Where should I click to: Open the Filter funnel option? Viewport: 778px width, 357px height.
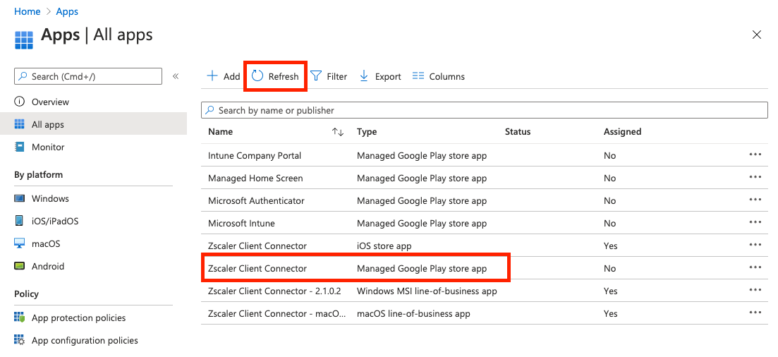tap(317, 76)
